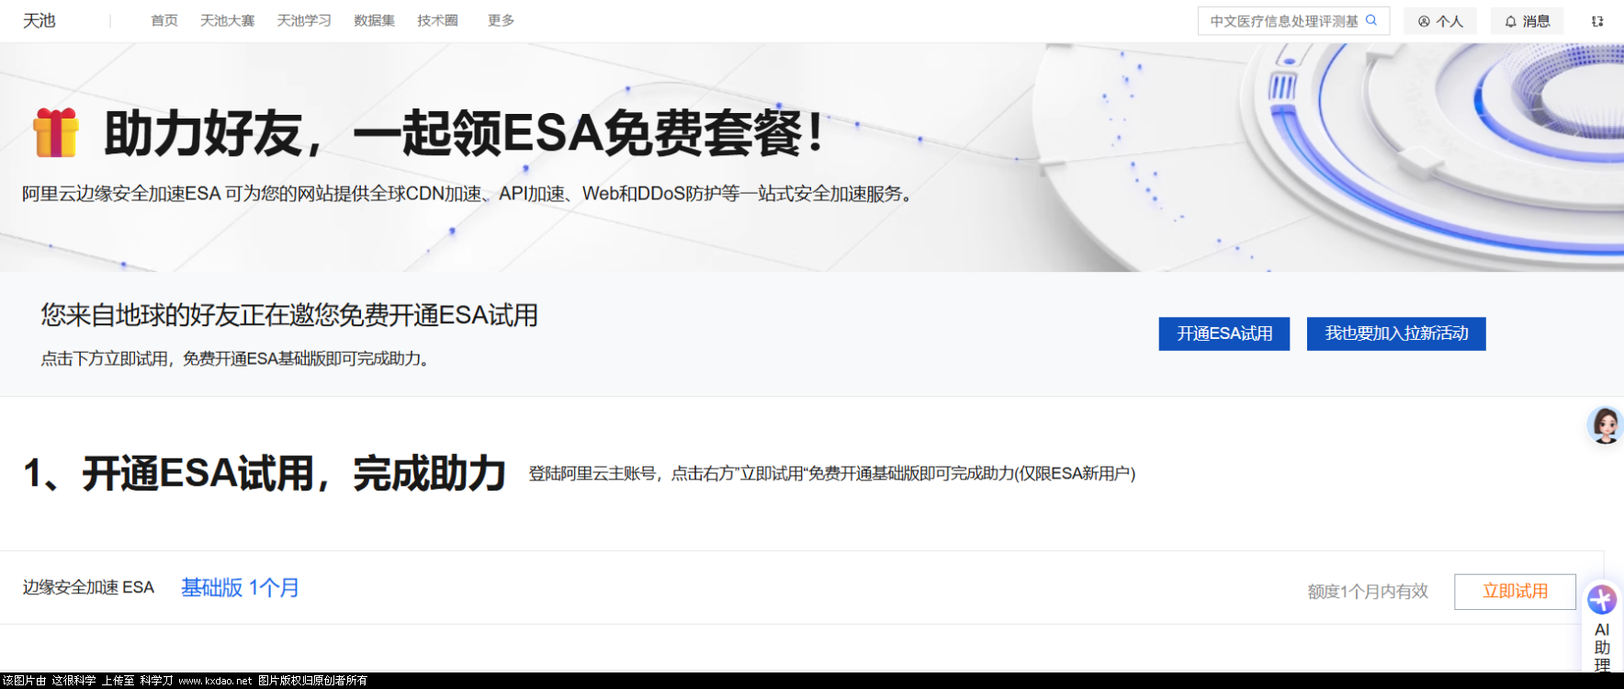Open the 技术圈 nav item
Viewport: 1624px width, 689px height.
point(437,20)
